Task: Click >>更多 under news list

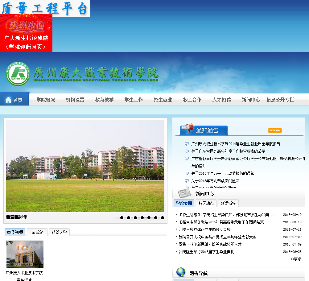Action: tap(296, 259)
